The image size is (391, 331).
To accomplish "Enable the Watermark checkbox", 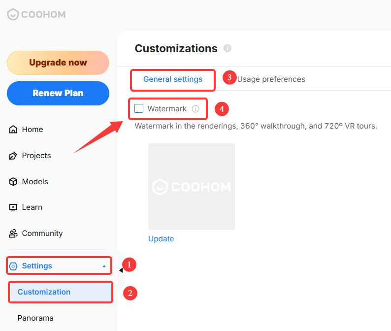I will 139,108.
